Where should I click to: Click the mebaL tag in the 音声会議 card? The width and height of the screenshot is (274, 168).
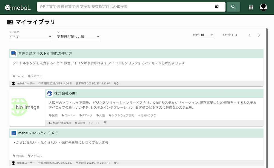point(19,76)
